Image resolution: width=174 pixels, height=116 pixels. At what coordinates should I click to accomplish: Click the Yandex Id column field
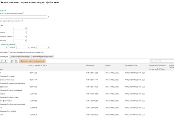tap(23, 47)
